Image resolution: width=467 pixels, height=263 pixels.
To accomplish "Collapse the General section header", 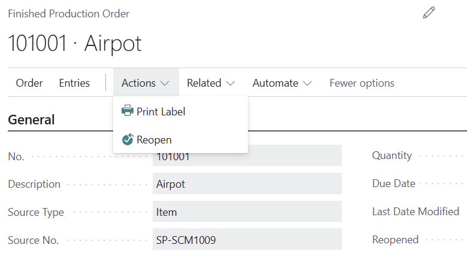I will coord(31,120).
